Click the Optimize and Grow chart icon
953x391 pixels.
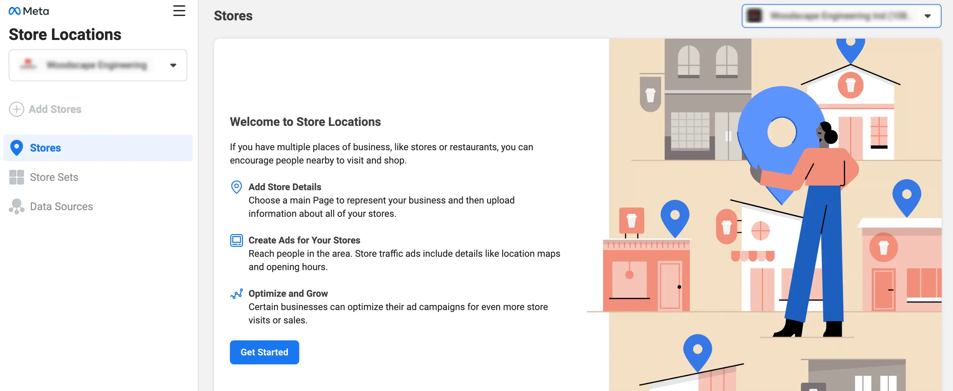point(236,294)
